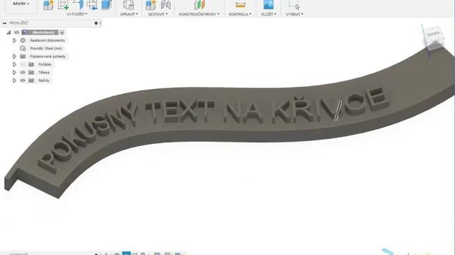This screenshot has width=455, height=255.
Task: Click the gear icon beside Nastavení dokumentu
Action: [23, 40]
